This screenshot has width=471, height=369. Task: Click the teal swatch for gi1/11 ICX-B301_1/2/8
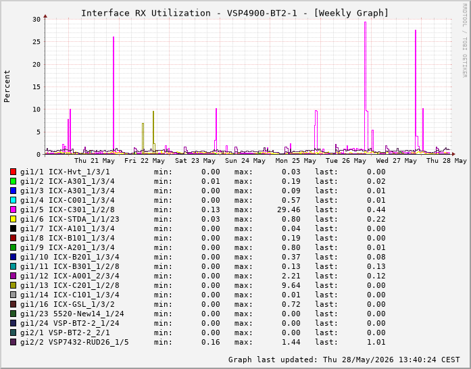pos(13,266)
